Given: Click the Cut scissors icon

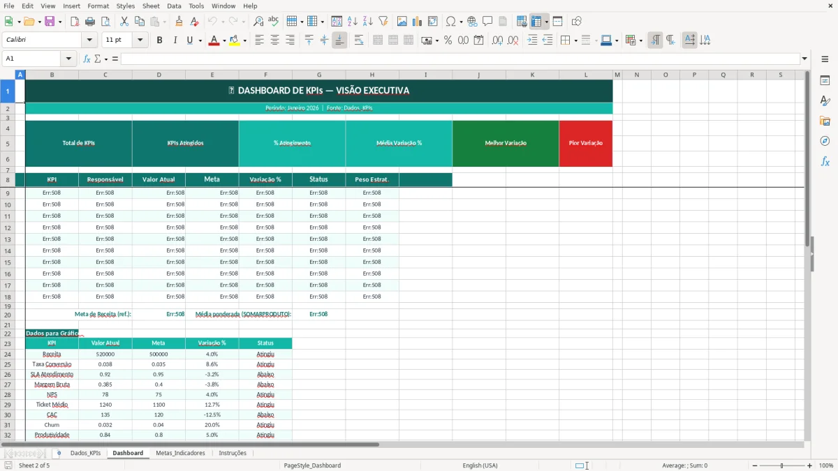Looking at the screenshot, I should click(124, 22).
